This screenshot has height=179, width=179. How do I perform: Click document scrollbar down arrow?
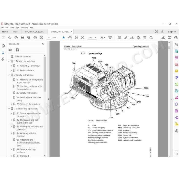(x=169, y=156)
